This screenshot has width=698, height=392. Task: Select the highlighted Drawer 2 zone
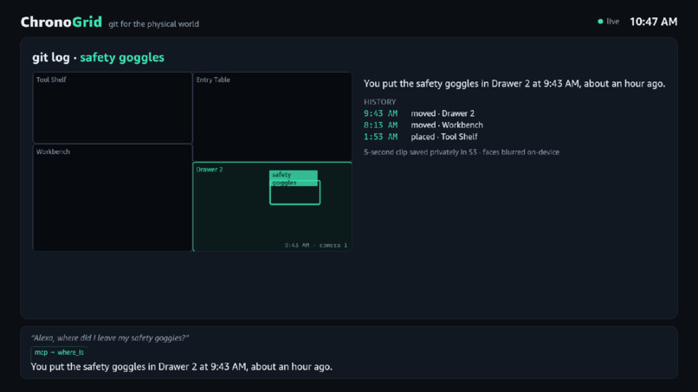pyautogui.click(x=273, y=207)
